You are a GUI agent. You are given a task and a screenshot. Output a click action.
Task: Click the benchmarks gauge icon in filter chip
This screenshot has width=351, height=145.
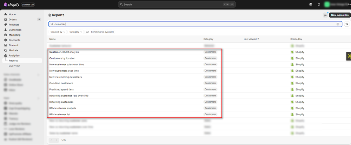click(x=88, y=32)
